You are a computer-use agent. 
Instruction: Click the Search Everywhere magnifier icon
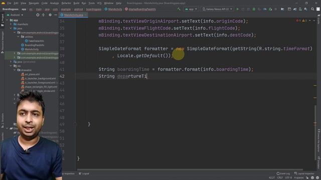(312, 9)
